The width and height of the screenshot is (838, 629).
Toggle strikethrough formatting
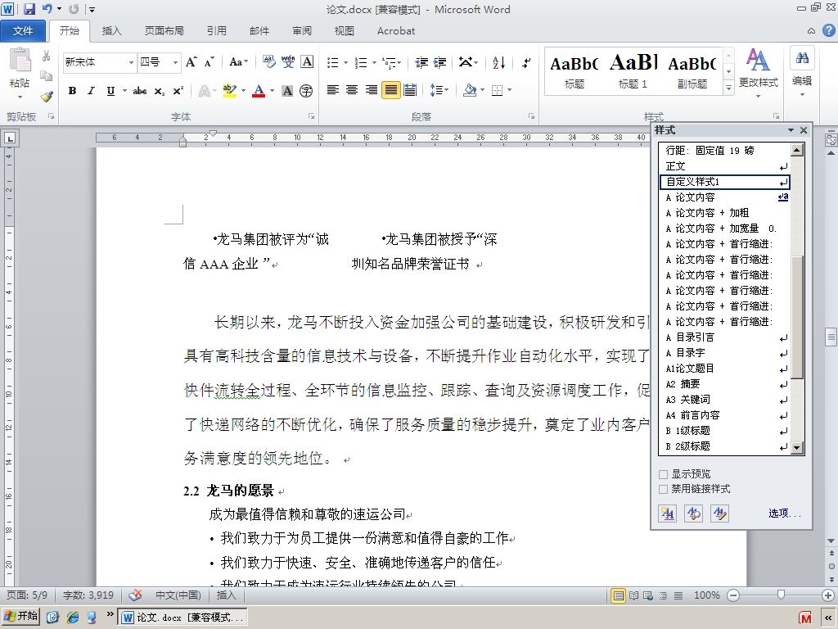140,91
